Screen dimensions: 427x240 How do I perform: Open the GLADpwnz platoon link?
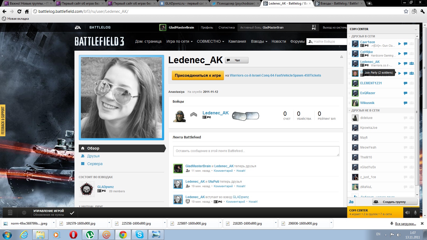pos(105,187)
